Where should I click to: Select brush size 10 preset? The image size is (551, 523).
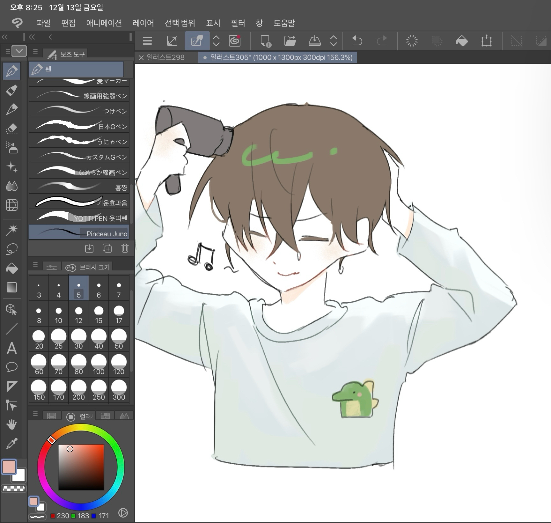coord(59,314)
